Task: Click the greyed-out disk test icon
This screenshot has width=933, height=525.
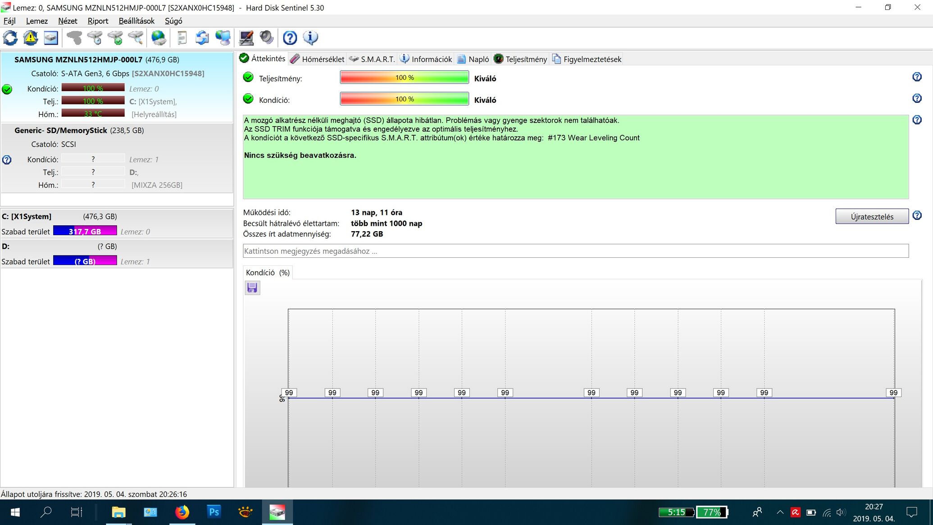Action: pyautogui.click(x=74, y=38)
